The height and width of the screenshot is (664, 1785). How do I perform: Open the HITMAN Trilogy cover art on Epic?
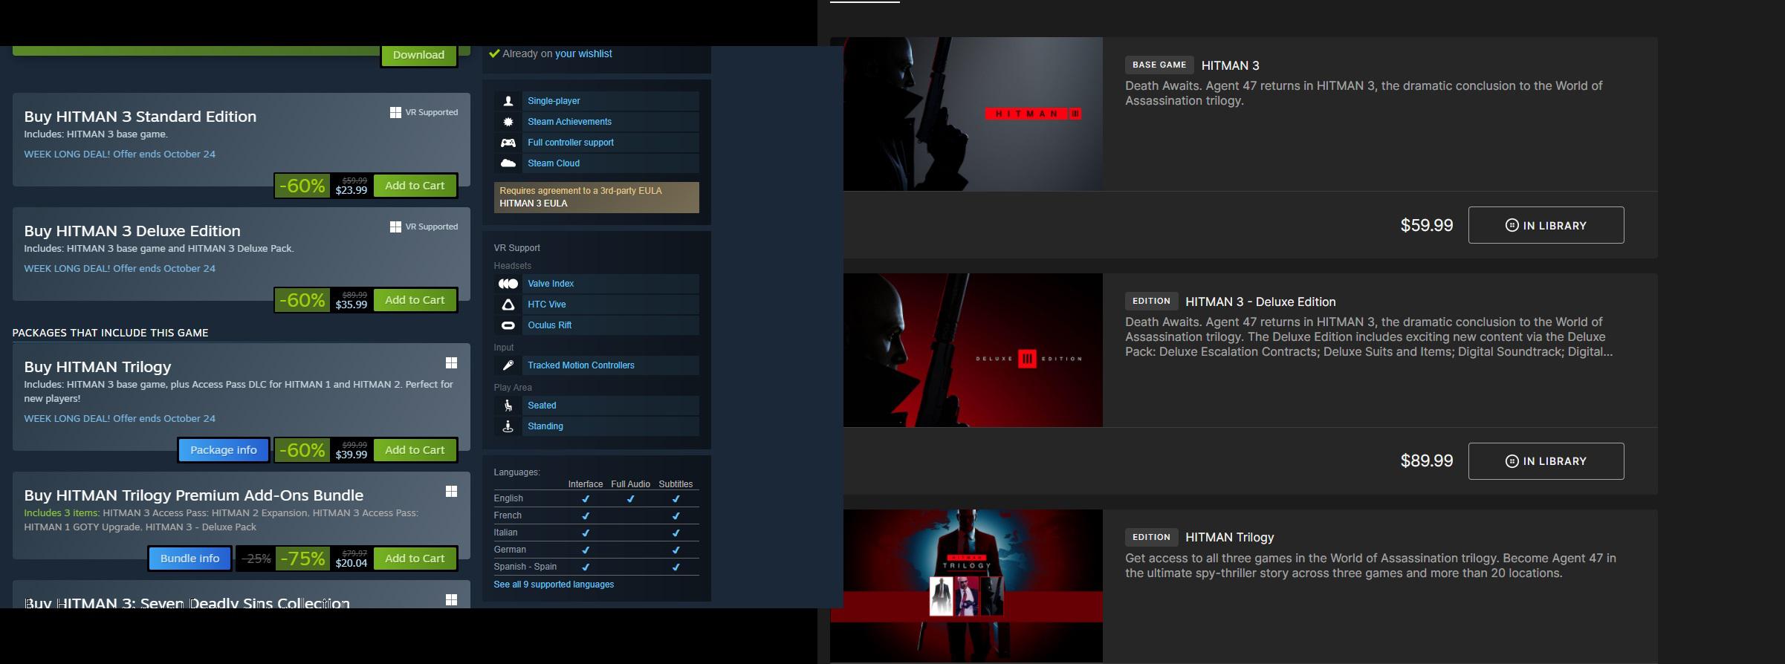click(x=966, y=586)
